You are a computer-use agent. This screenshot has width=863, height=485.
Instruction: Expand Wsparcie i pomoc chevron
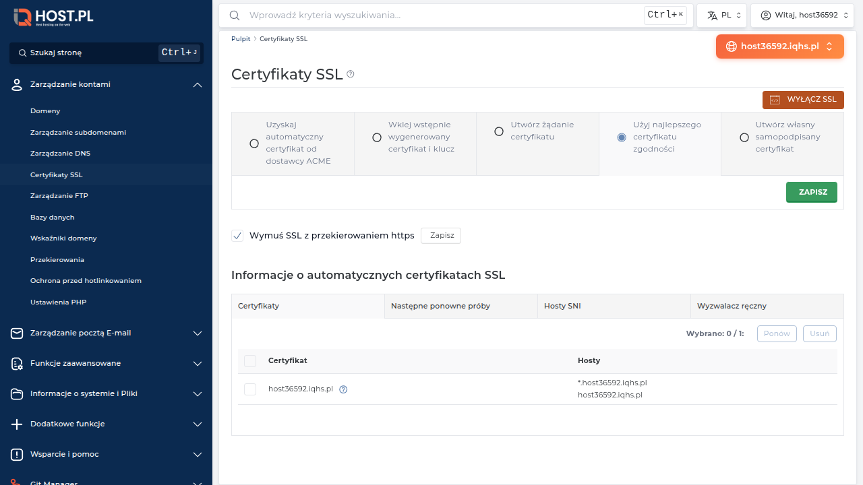(198, 455)
